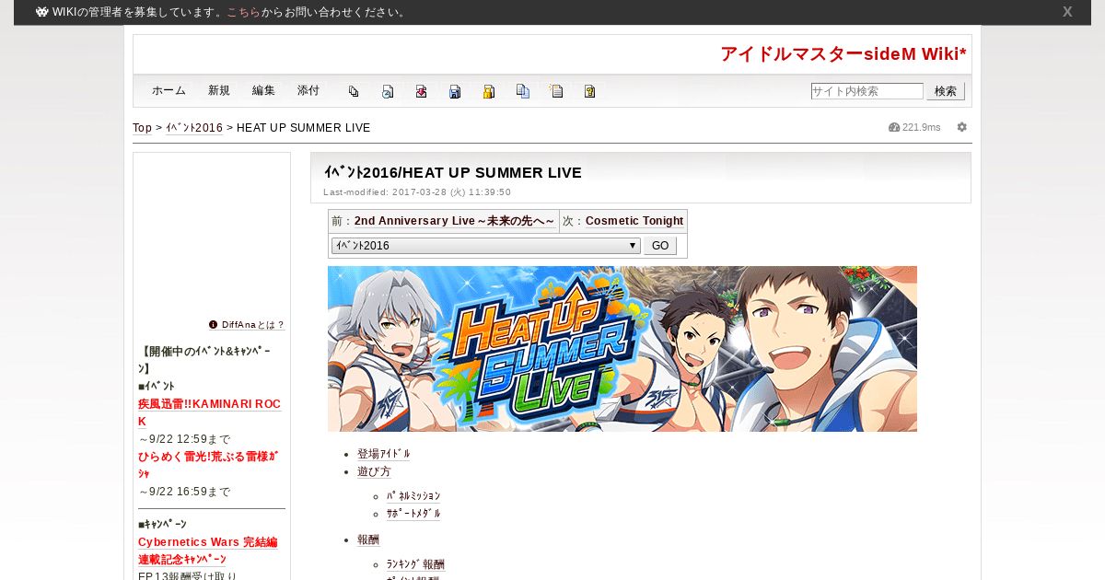Viewport: 1105px width, 580px height.
Task: Click the invader icon in top banner
Action: pos(42,12)
